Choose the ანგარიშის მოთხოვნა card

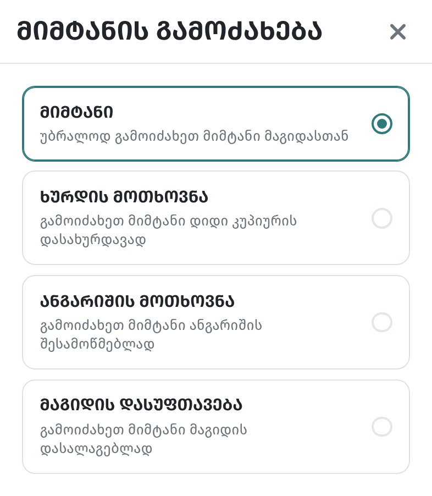[216, 322]
